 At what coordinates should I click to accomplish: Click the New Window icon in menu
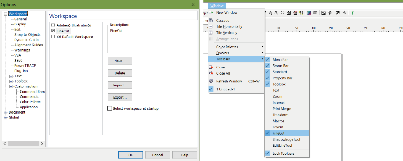point(211,12)
